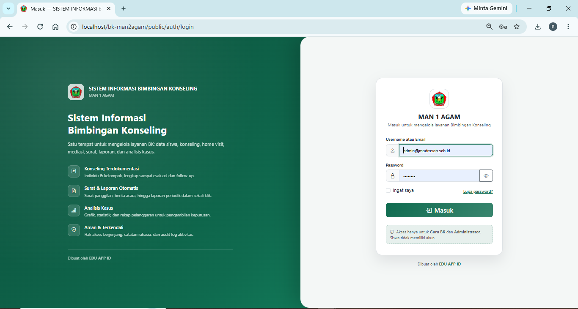Click the 'Ingat saya' label text
This screenshot has height=309, width=578.
click(403, 190)
